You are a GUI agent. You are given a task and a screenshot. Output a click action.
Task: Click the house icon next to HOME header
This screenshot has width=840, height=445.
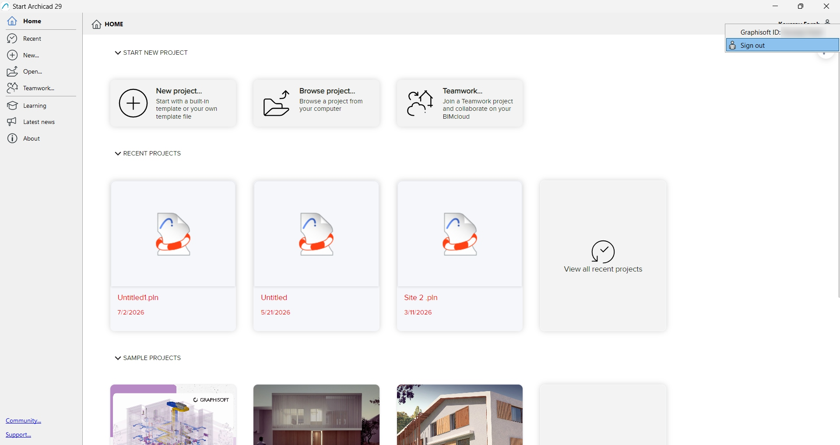97,24
